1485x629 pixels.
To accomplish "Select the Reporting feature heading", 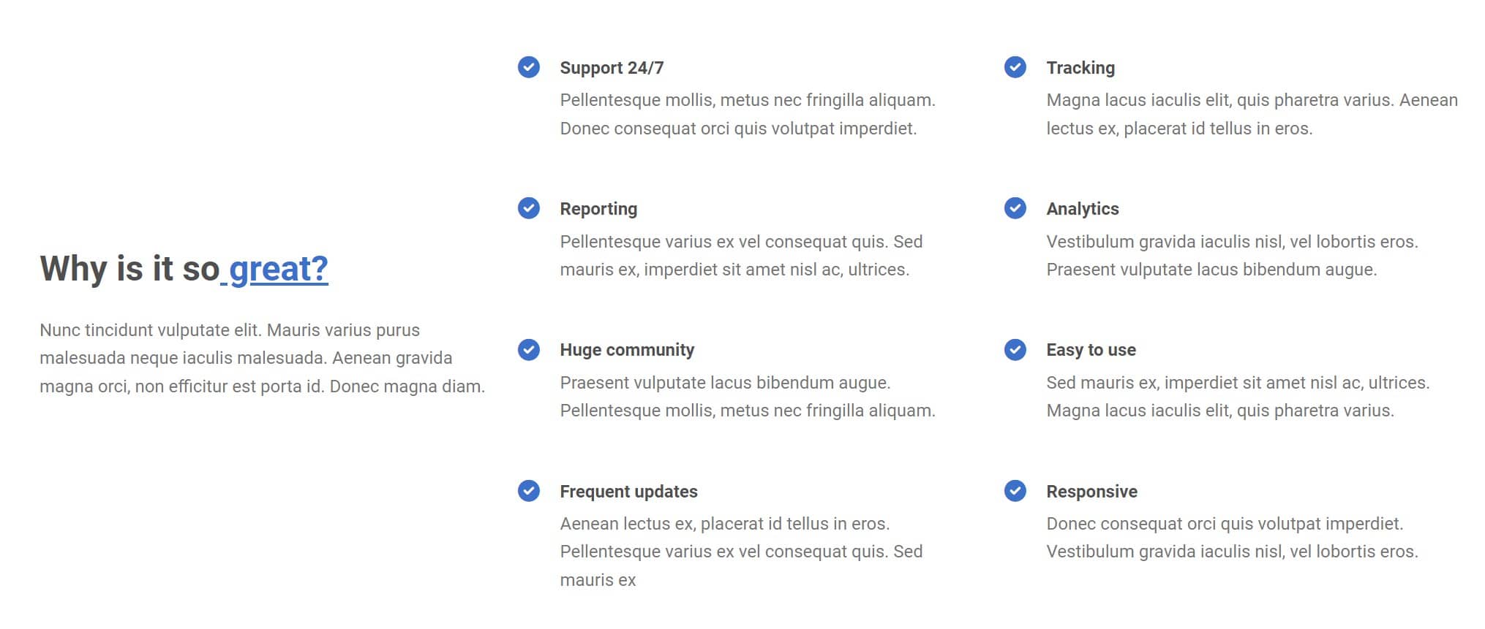I will click(x=598, y=209).
